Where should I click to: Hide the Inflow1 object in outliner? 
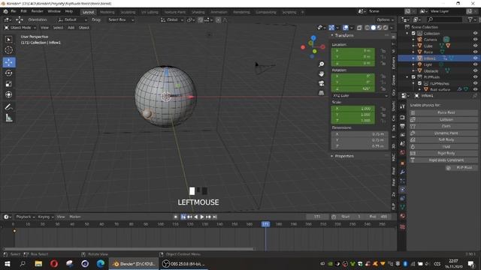pyautogui.click(x=475, y=58)
